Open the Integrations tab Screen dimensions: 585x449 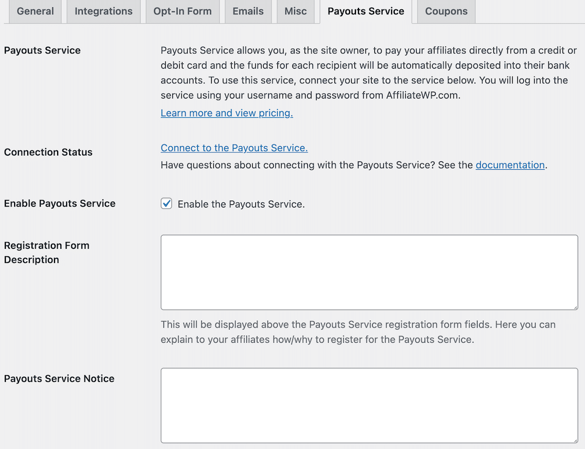tap(103, 11)
